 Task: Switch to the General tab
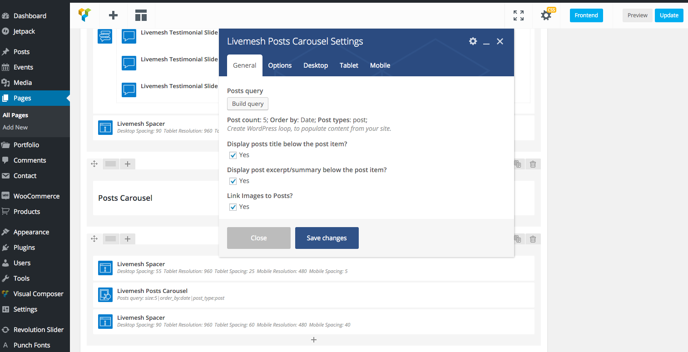[245, 65]
